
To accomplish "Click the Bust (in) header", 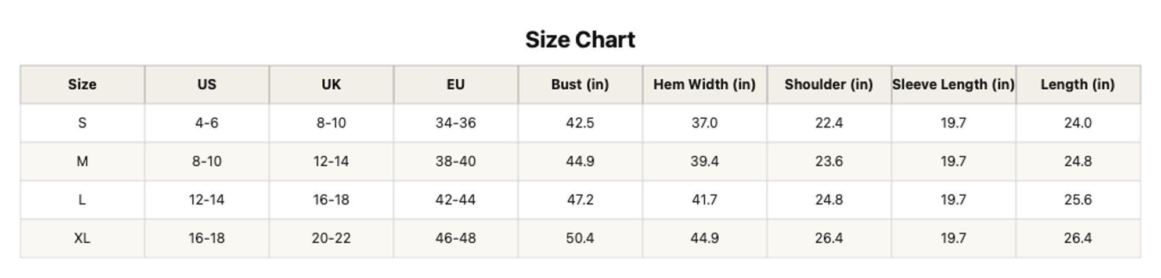I will [580, 85].
